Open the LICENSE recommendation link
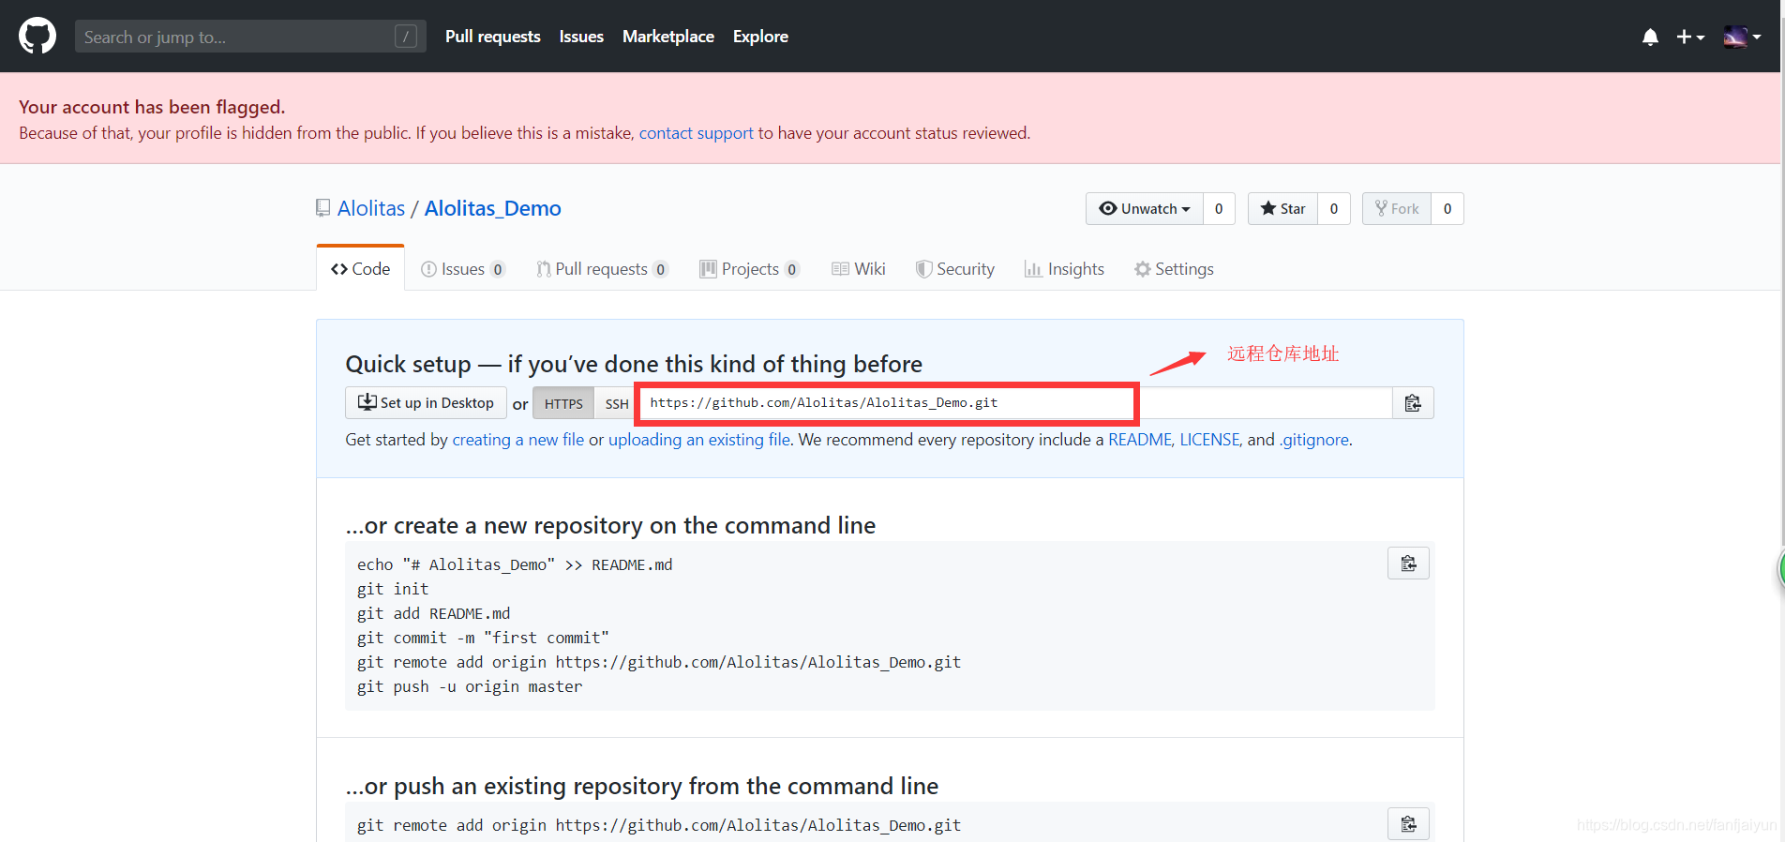The width and height of the screenshot is (1785, 842). click(1209, 440)
